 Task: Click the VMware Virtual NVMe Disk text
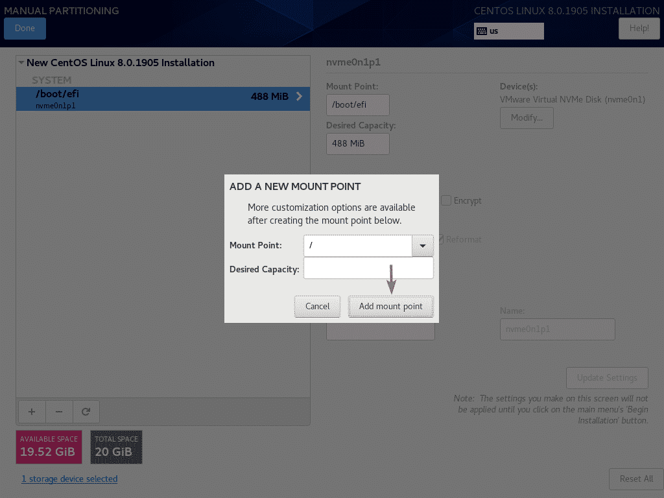(573, 99)
